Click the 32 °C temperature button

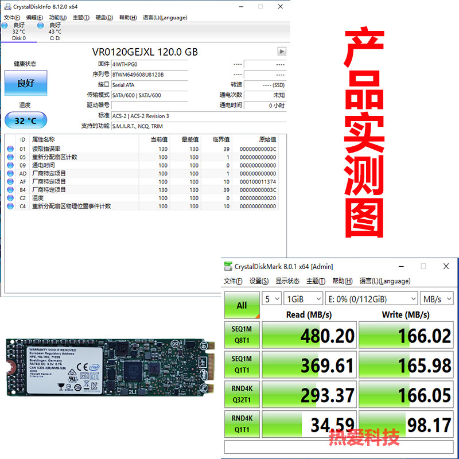[26, 120]
